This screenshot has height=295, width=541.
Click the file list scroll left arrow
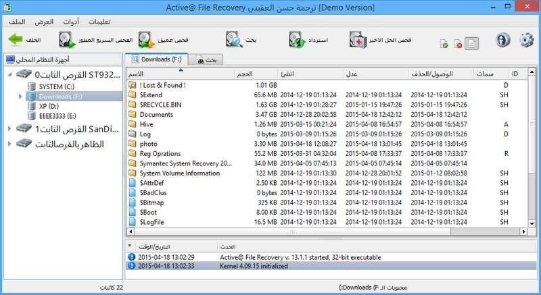tap(131, 232)
